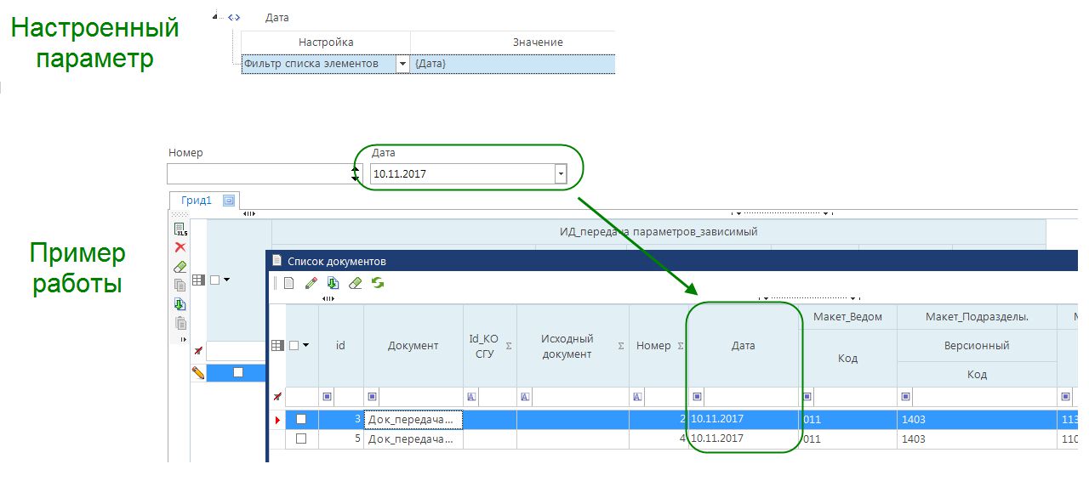Switch to the Грид1 tab
The width and height of the screenshot is (1089, 481).
tap(196, 201)
